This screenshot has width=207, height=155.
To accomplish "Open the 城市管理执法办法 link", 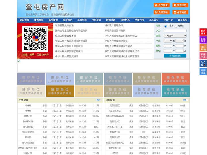I will click(x=64, y=26).
